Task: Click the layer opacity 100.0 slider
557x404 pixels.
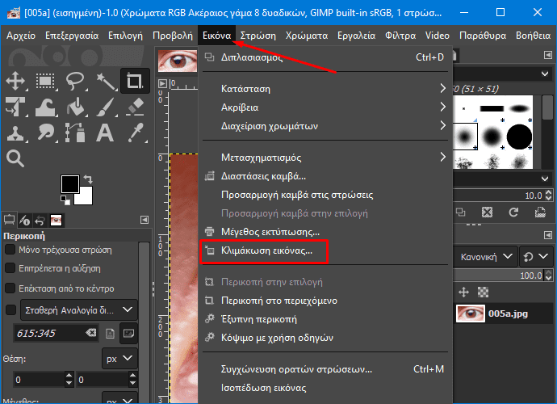Action: 499,276
